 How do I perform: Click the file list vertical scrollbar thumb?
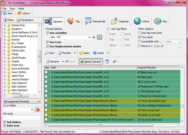point(182,106)
